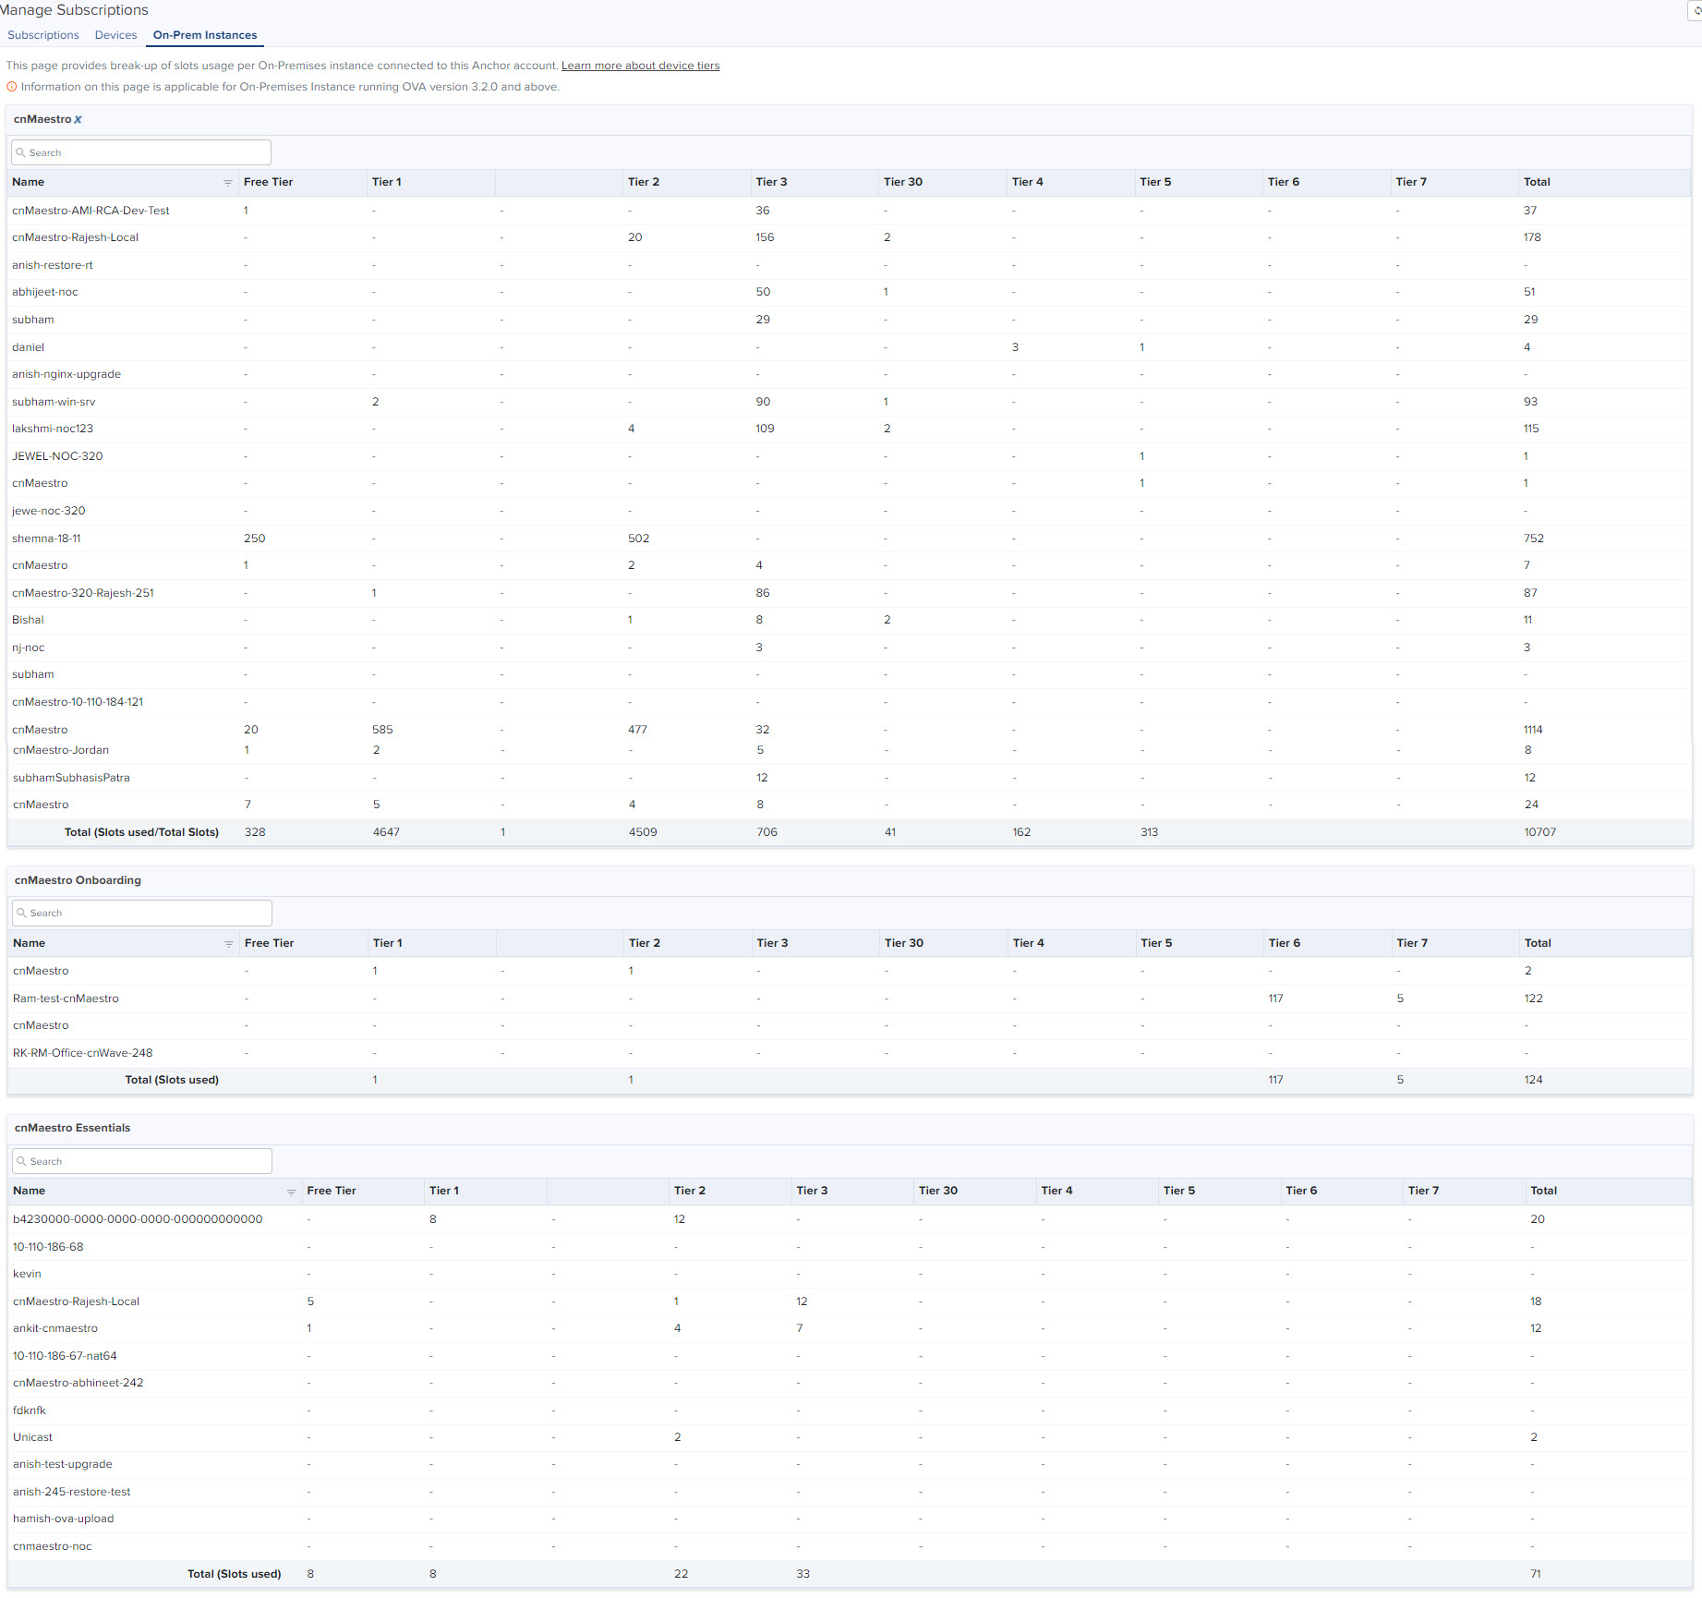Image resolution: width=1702 pixels, height=1598 pixels.
Task: Select the subham-win-srv instance row
Action: (x=850, y=402)
